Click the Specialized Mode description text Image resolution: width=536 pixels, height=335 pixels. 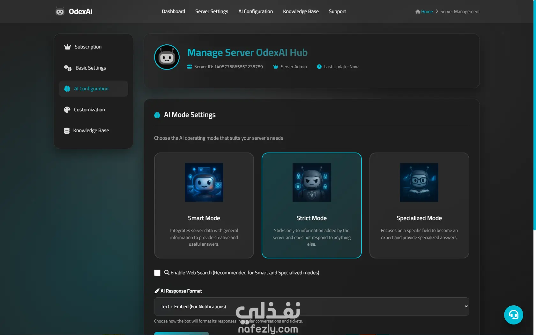pyautogui.click(x=419, y=234)
